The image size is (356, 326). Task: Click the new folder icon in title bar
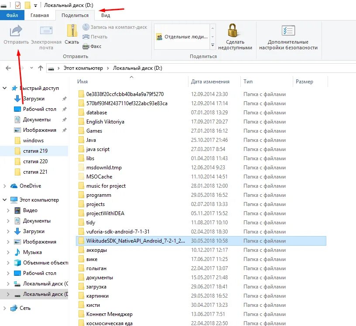click(27, 5)
